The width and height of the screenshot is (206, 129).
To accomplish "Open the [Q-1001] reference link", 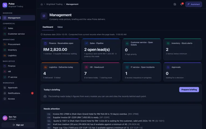I will point(160,121).
